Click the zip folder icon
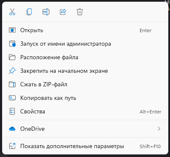 click(x=12, y=84)
